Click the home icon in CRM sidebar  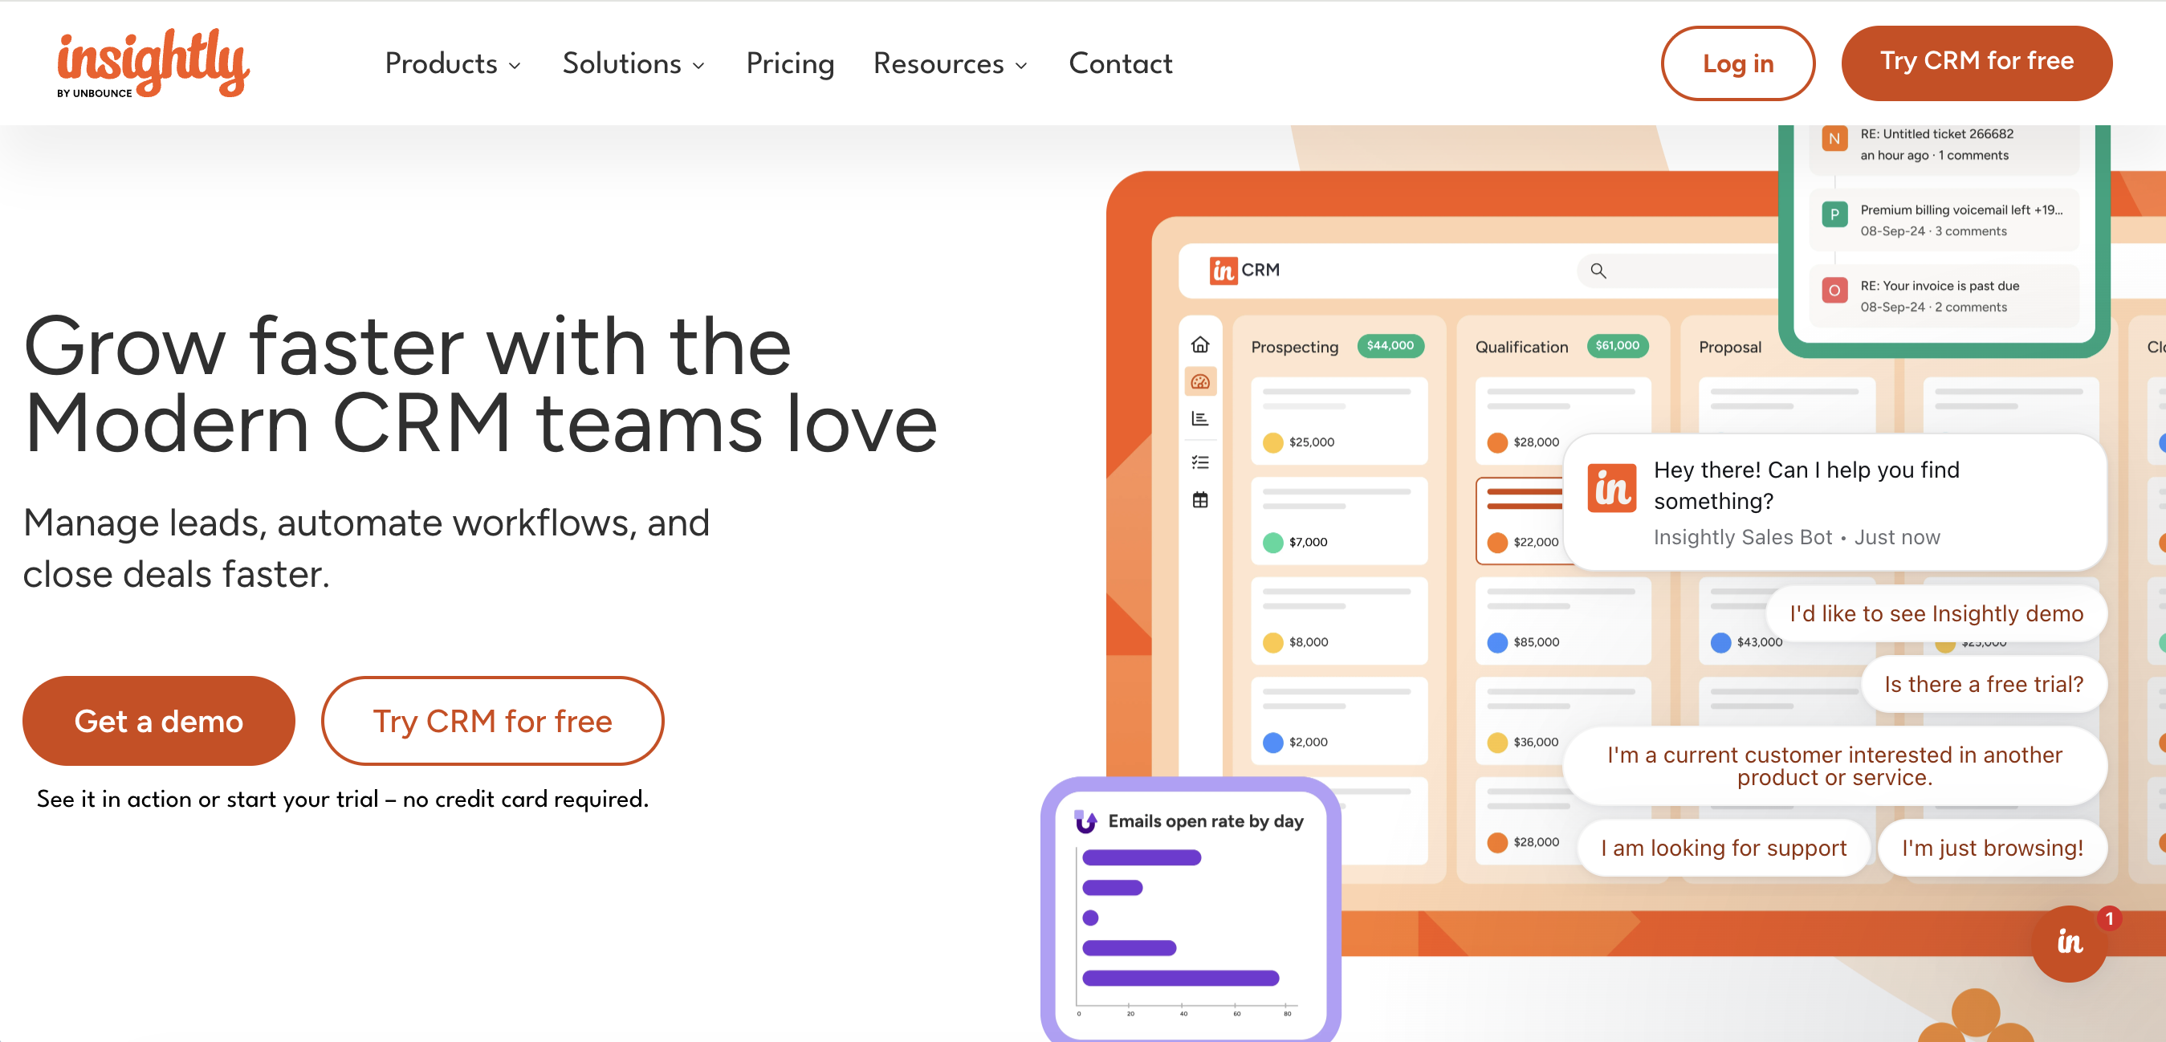pyautogui.click(x=1200, y=345)
